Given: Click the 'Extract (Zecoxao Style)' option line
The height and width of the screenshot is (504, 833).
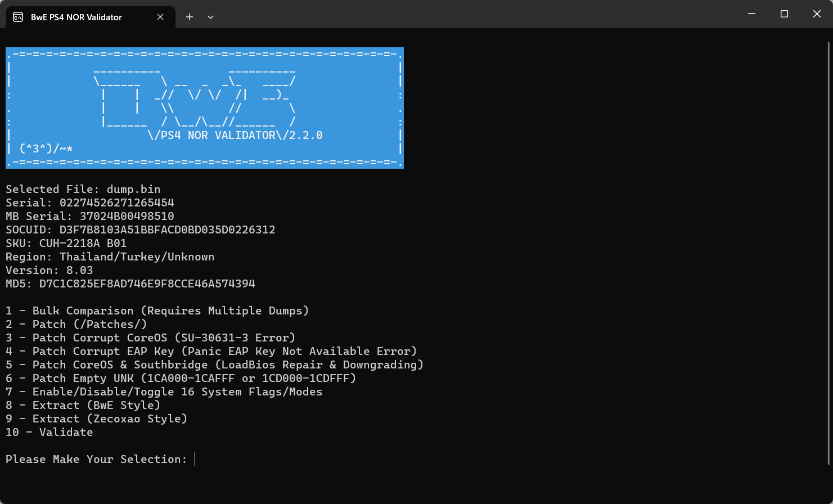Looking at the screenshot, I should [x=97, y=418].
